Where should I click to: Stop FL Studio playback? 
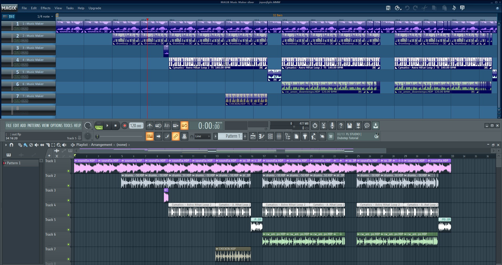116,126
